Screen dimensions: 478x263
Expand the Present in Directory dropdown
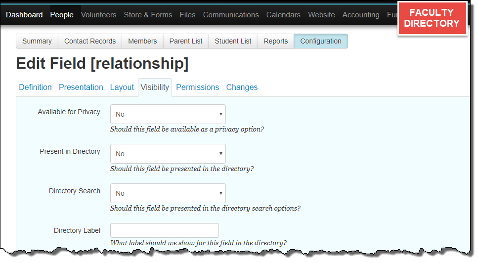click(x=168, y=154)
